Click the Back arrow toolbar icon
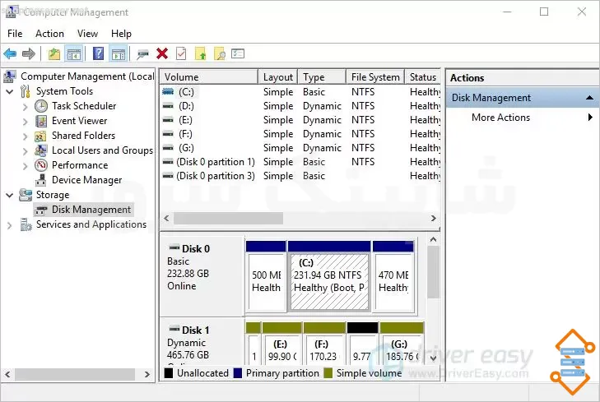Viewport: 600px width, 402px height. pyautogui.click(x=10, y=54)
